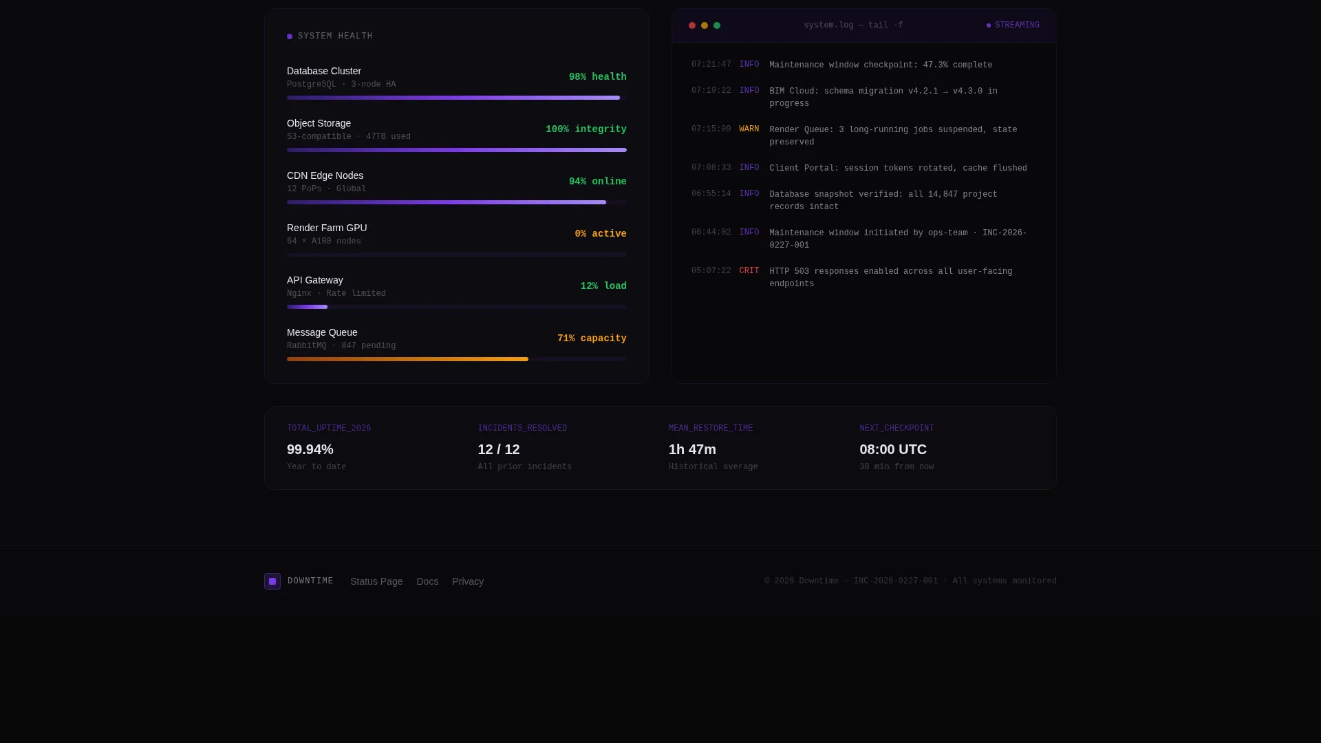
Task: Click the green terminal window dot
Action: point(717,25)
